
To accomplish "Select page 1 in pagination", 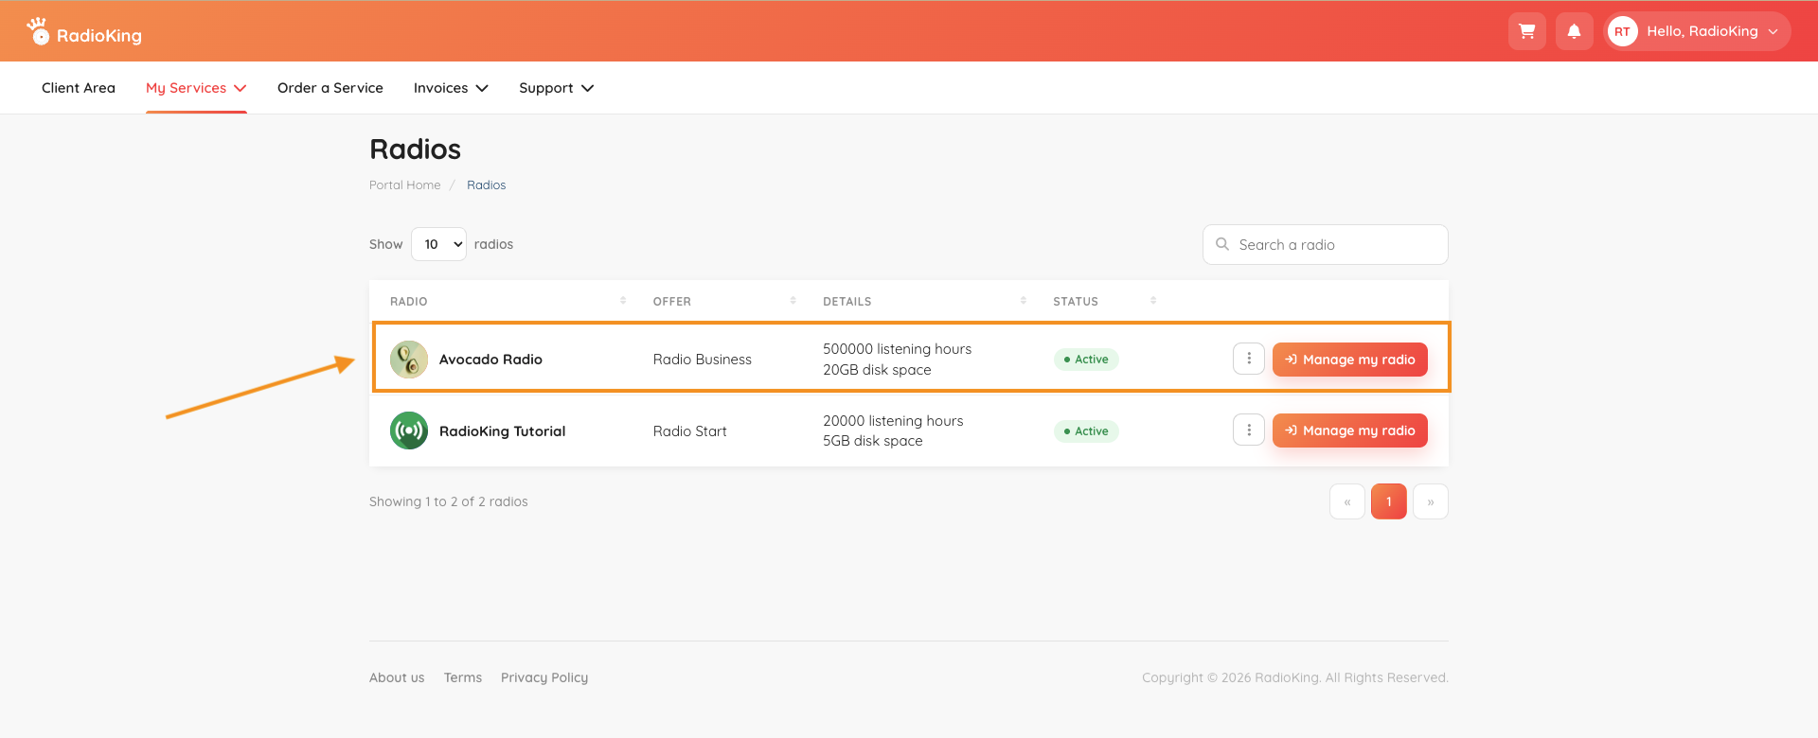I will coord(1389,501).
